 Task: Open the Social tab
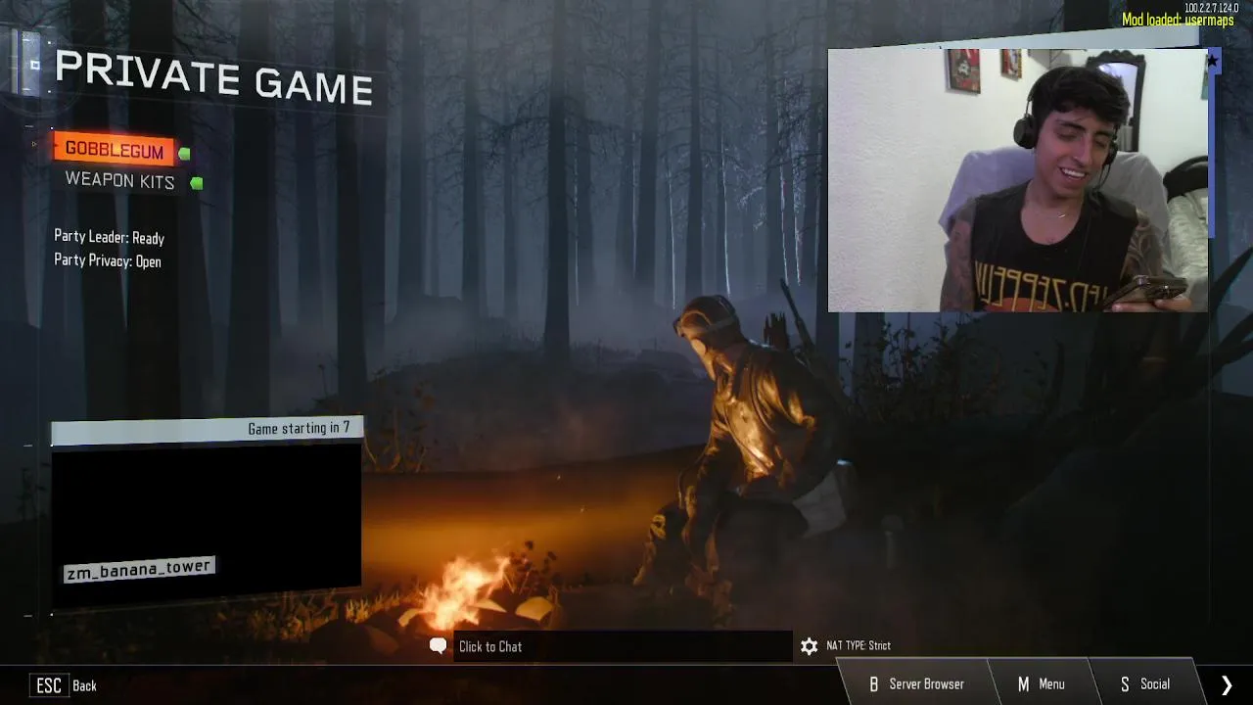coord(1145,684)
